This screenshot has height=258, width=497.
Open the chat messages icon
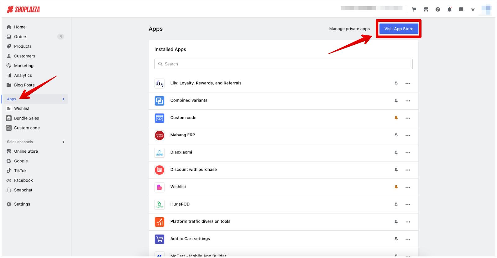[461, 10]
